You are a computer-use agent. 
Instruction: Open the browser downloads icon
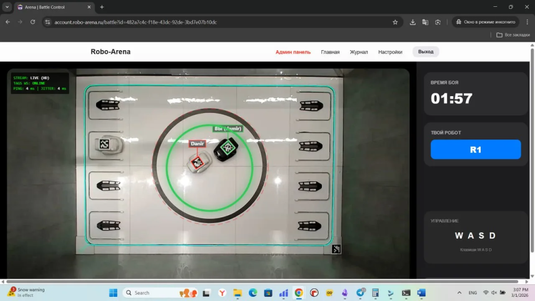(413, 22)
